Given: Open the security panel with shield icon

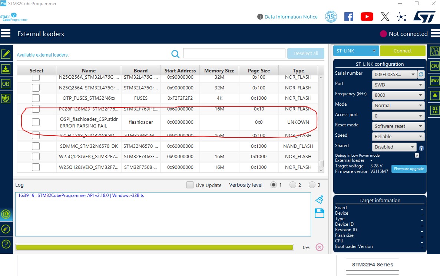Looking at the screenshot, I should [6, 98].
